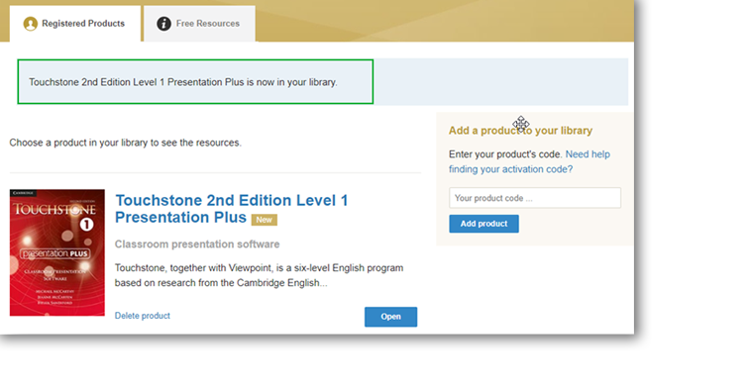The image size is (749, 390).
Task: Click the info icon on Free Resources tab
Action: pos(163,24)
